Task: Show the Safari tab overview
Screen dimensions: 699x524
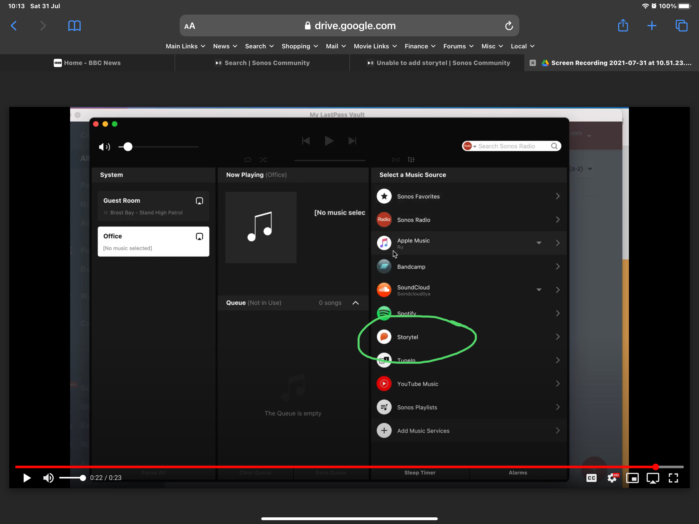Action: pyautogui.click(x=681, y=26)
